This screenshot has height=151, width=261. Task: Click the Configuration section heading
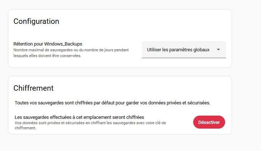point(36,21)
